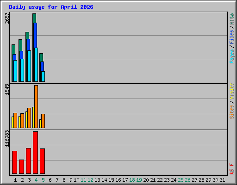The height and width of the screenshot is (185, 237).
Task: Click the green day label 11
Action: [x=83, y=180]
